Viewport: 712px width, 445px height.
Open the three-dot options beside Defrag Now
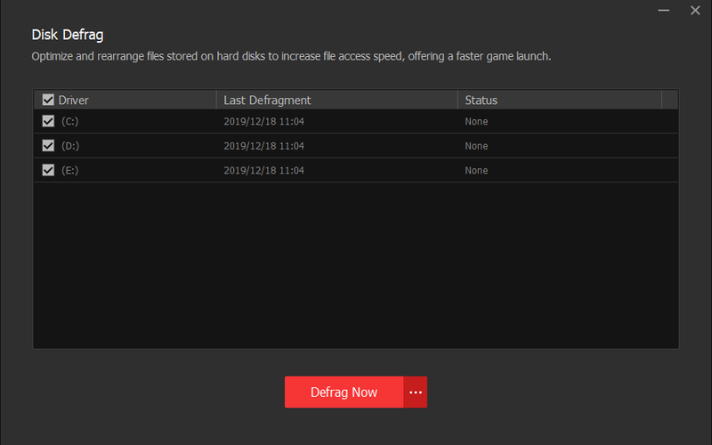tap(416, 392)
